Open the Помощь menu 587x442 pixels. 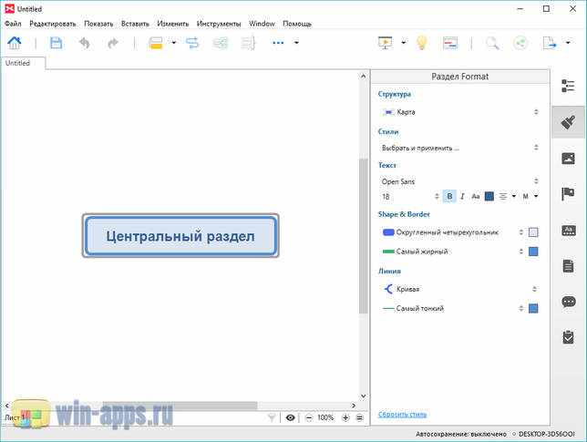pyautogui.click(x=297, y=24)
